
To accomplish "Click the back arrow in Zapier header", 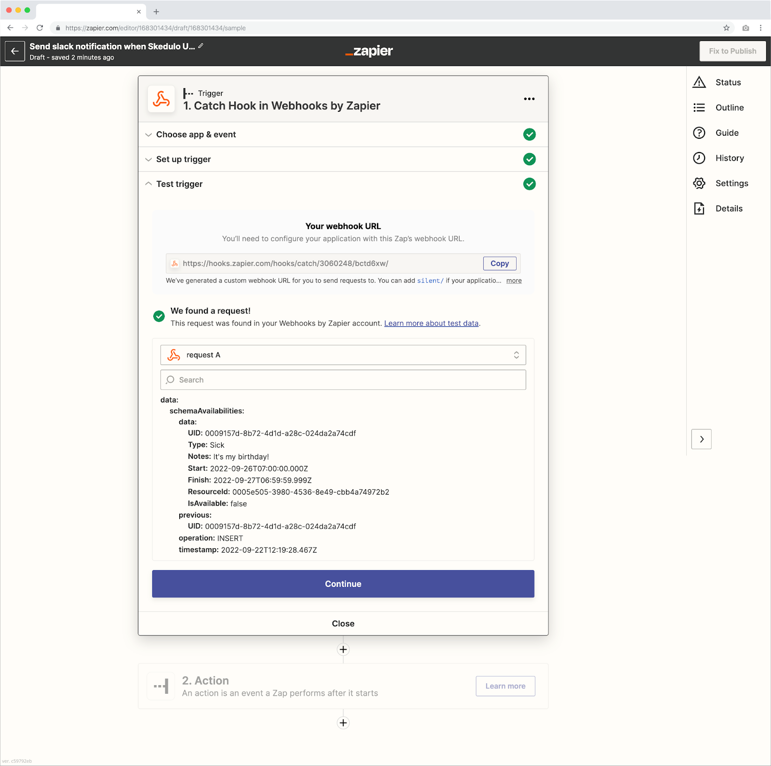I will (15, 51).
